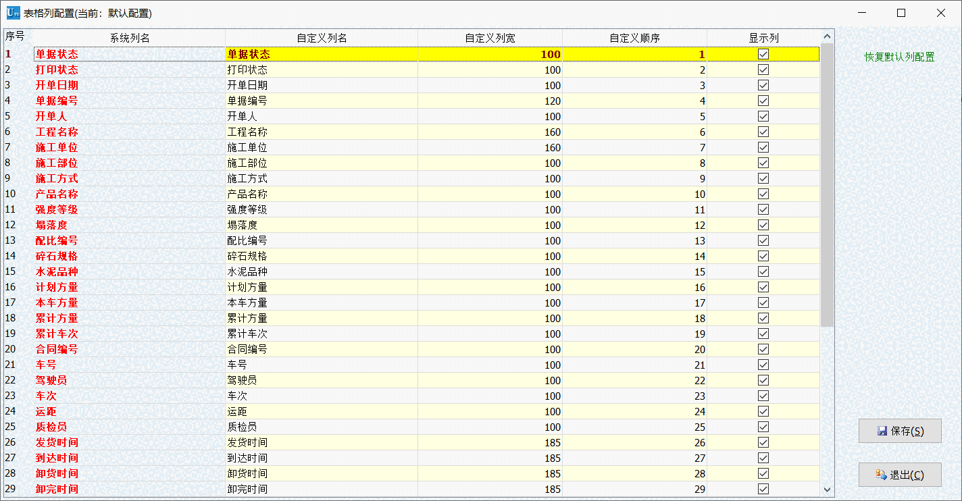
Task: Click the black 车次 custom name cell
Action: 322,396
